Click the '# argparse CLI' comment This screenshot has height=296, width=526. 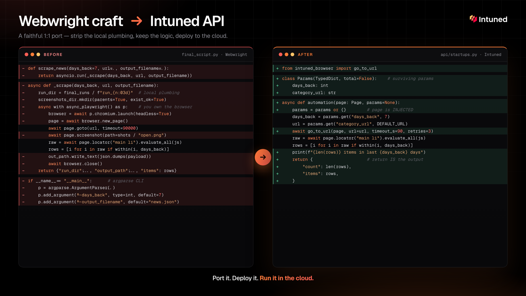pos(126,181)
